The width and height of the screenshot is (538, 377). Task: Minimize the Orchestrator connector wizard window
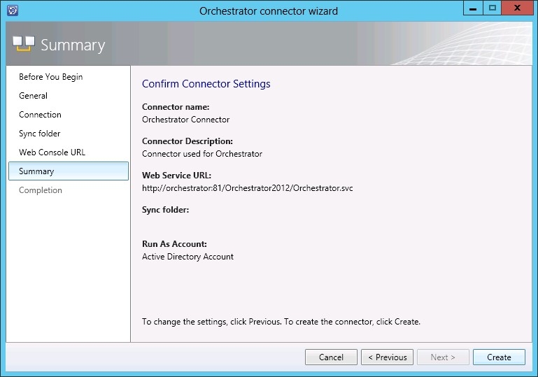pyautogui.click(x=473, y=8)
